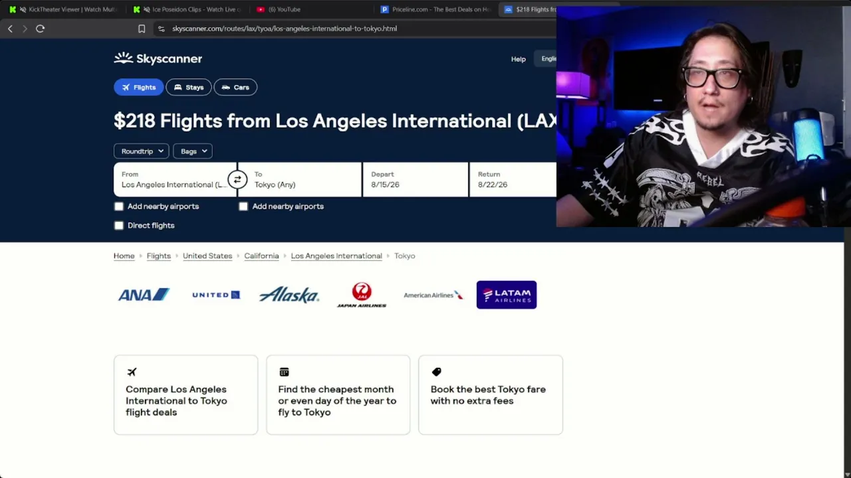Open site info icon beside the URL
Image resolution: width=851 pixels, height=478 pixels.
pyautogui.click(x=161, y=29)
